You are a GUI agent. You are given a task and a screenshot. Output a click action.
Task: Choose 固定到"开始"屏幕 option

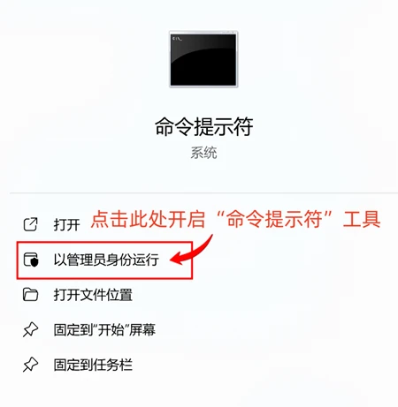coord(104,330)
